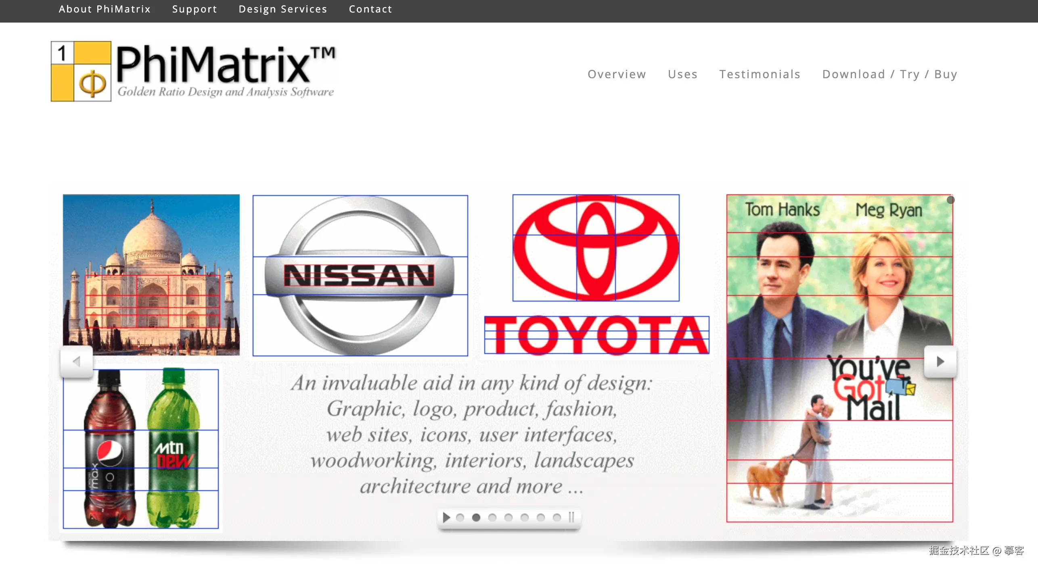Go to Design Services page

pyautogui.click(x=283, y=9)
